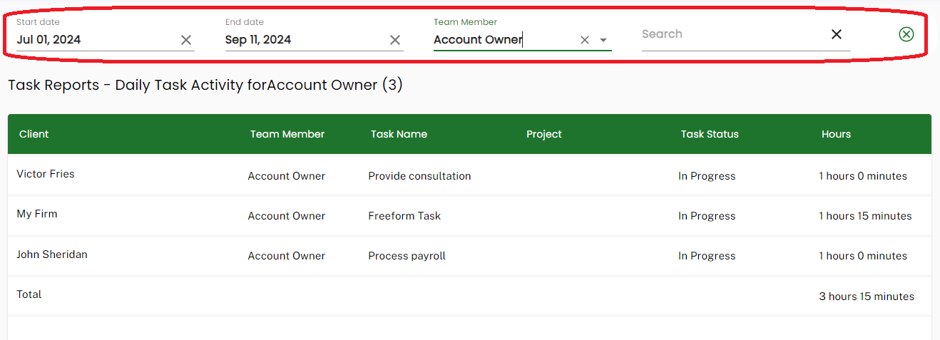The image size is (940, 340).
Task: Click In Progress status for John Sheridan
Action: coord(707,256)
